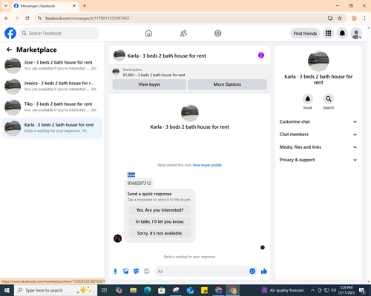Click the voice clip microphone icon

[x=115, y=272]
